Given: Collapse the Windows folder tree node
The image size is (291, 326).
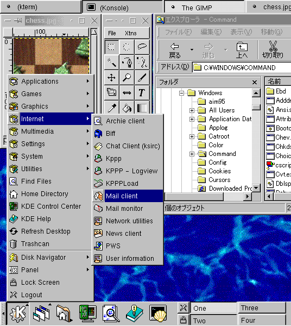Looking at the screenshot, I should pos(181,93).
